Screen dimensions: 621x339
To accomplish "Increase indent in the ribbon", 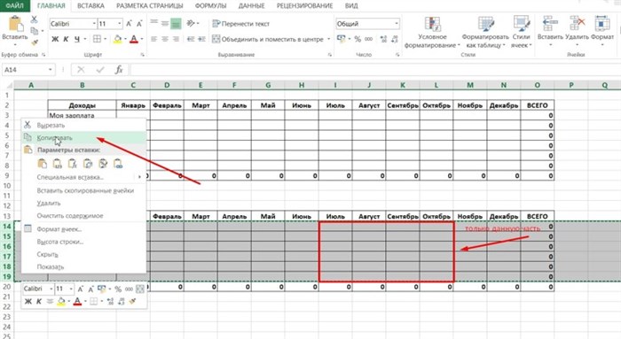I will coord(201,39).
